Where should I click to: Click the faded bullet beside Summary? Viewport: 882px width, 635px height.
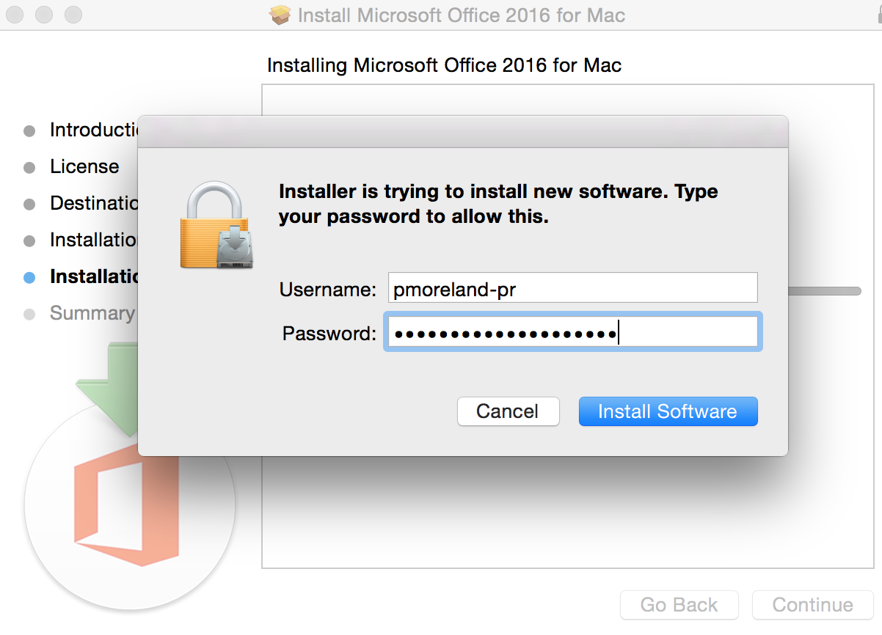tap(29, 314)
